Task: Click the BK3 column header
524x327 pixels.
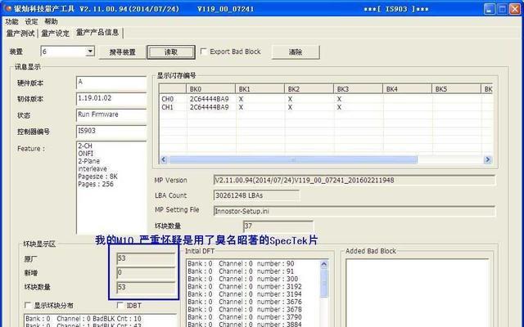Action: (x=359, y=89)
